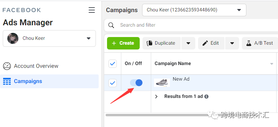Select Campaigns in the sidebar

[x=49, y=81]
